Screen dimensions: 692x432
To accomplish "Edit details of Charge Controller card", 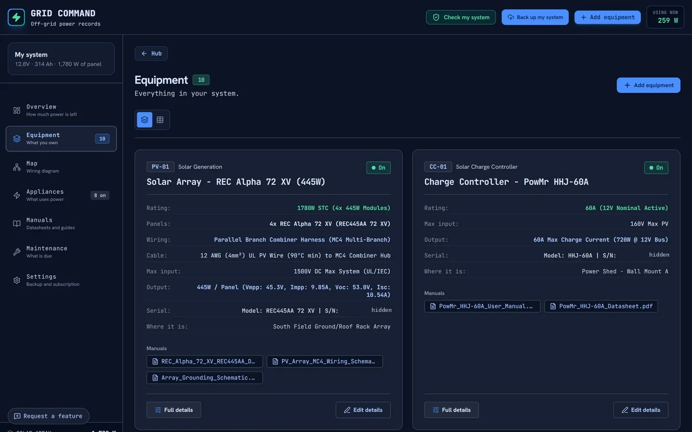I will click(641, 410).
